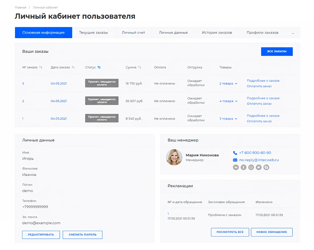Click the СМЕНИТЬ ПАРОЛЬ button
Image resolution: width=314 pixels, height=250 pixels.
[x=82, y=235]
